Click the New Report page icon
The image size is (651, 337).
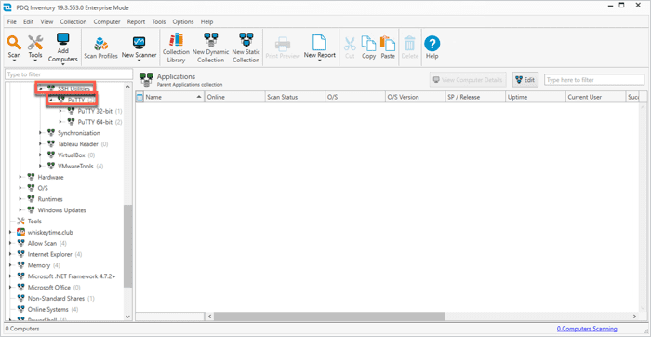[x=319, y=43]
